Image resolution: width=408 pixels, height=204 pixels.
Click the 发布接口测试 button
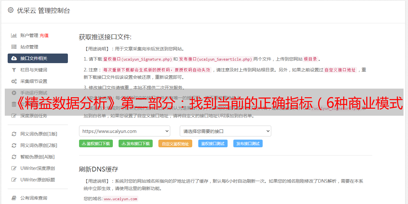[248, 143]
